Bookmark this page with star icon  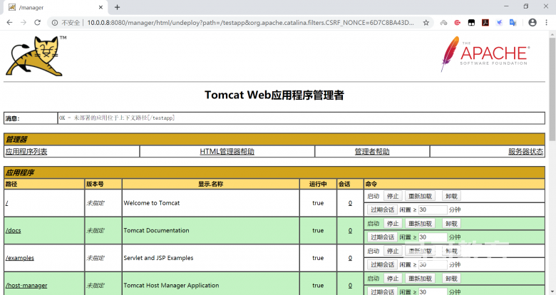(x=426, y=23)
